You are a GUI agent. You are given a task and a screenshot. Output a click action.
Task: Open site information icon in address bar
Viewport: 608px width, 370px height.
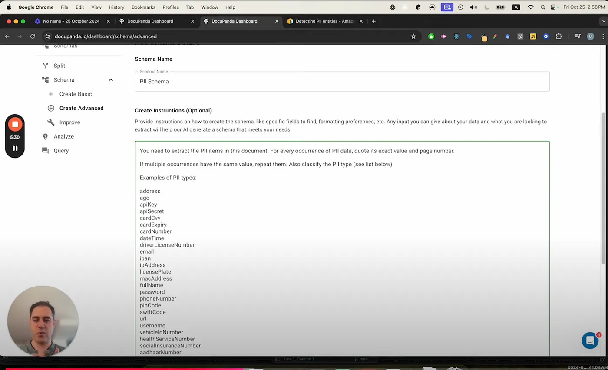pos(48,36)
